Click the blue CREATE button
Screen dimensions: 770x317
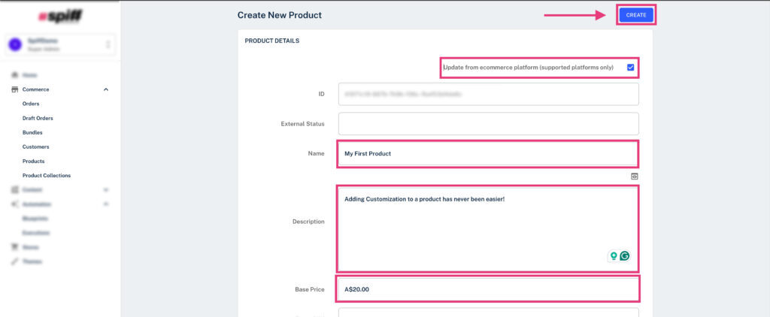point(636,15)
